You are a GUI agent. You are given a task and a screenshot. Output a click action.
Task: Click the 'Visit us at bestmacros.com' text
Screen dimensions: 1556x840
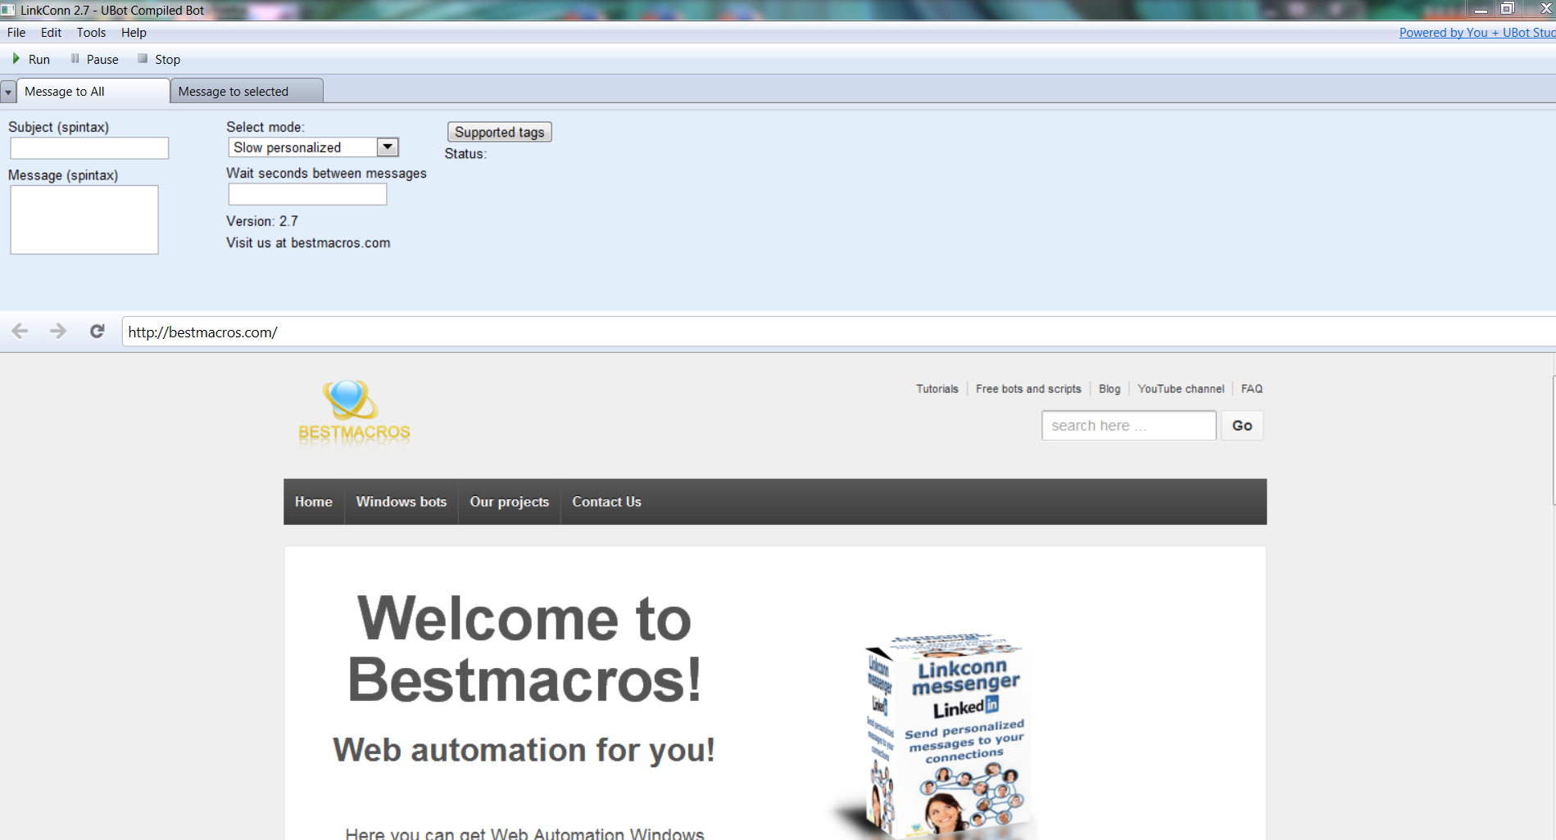[308, 243]
